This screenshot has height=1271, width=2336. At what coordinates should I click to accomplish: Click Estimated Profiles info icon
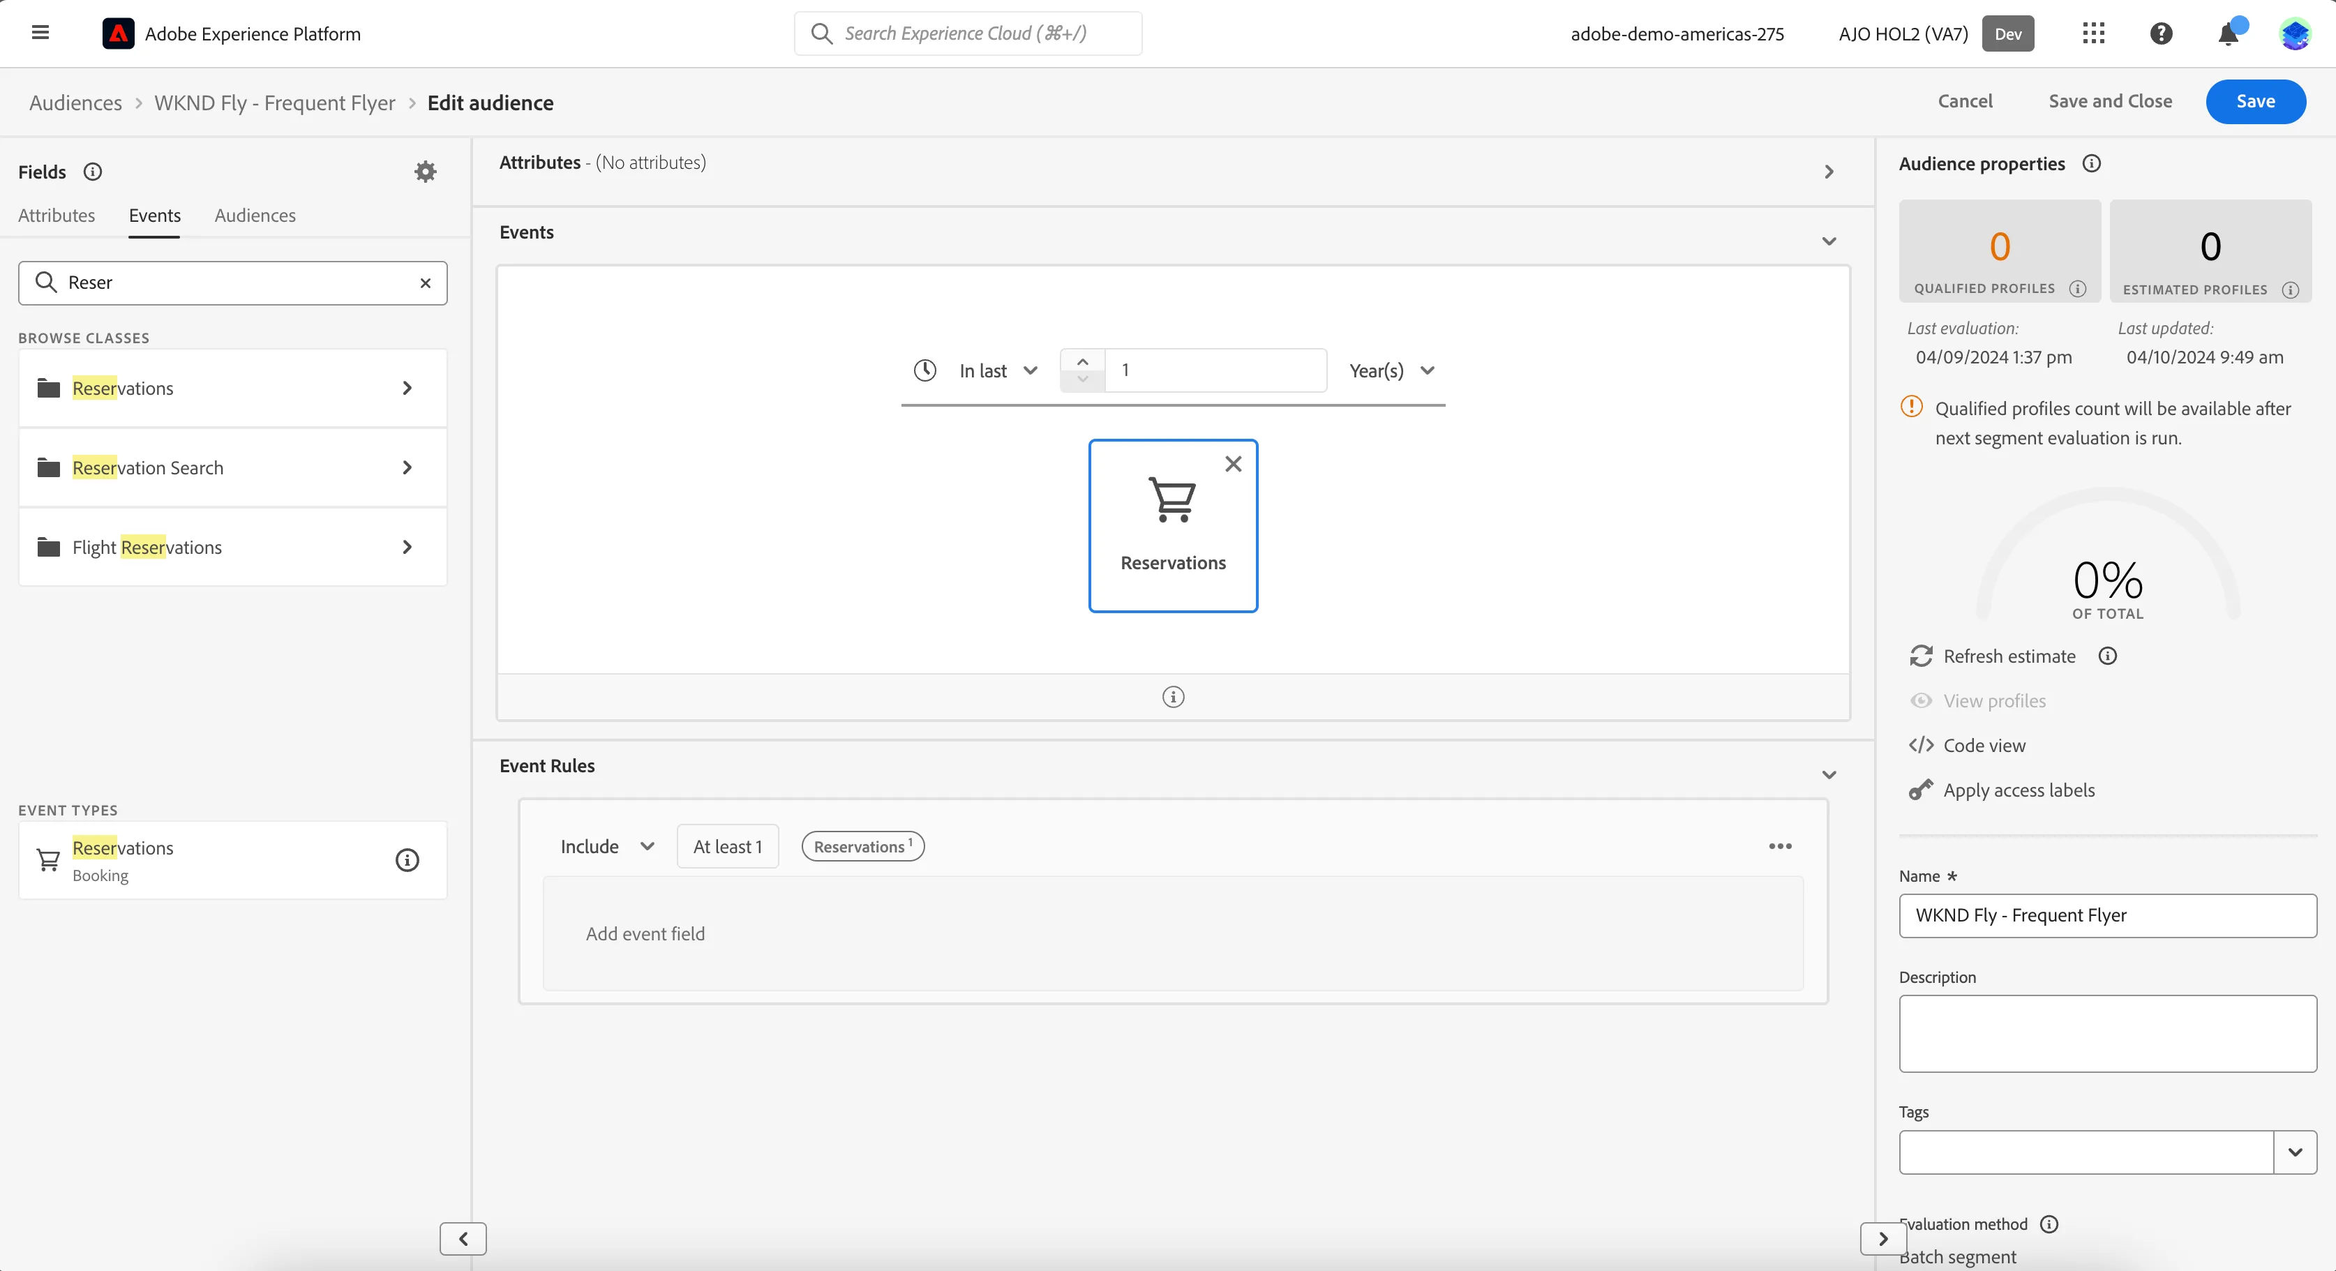[x=2291, y=290]
